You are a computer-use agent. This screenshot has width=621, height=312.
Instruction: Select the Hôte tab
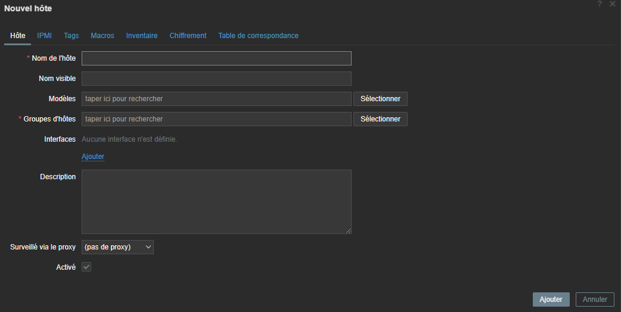coord(18,36)
